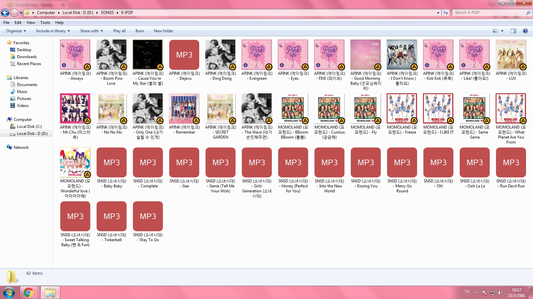Select the MOMOLAND - Freeze file
533x299 pixels.
click(x=402, y=114)
